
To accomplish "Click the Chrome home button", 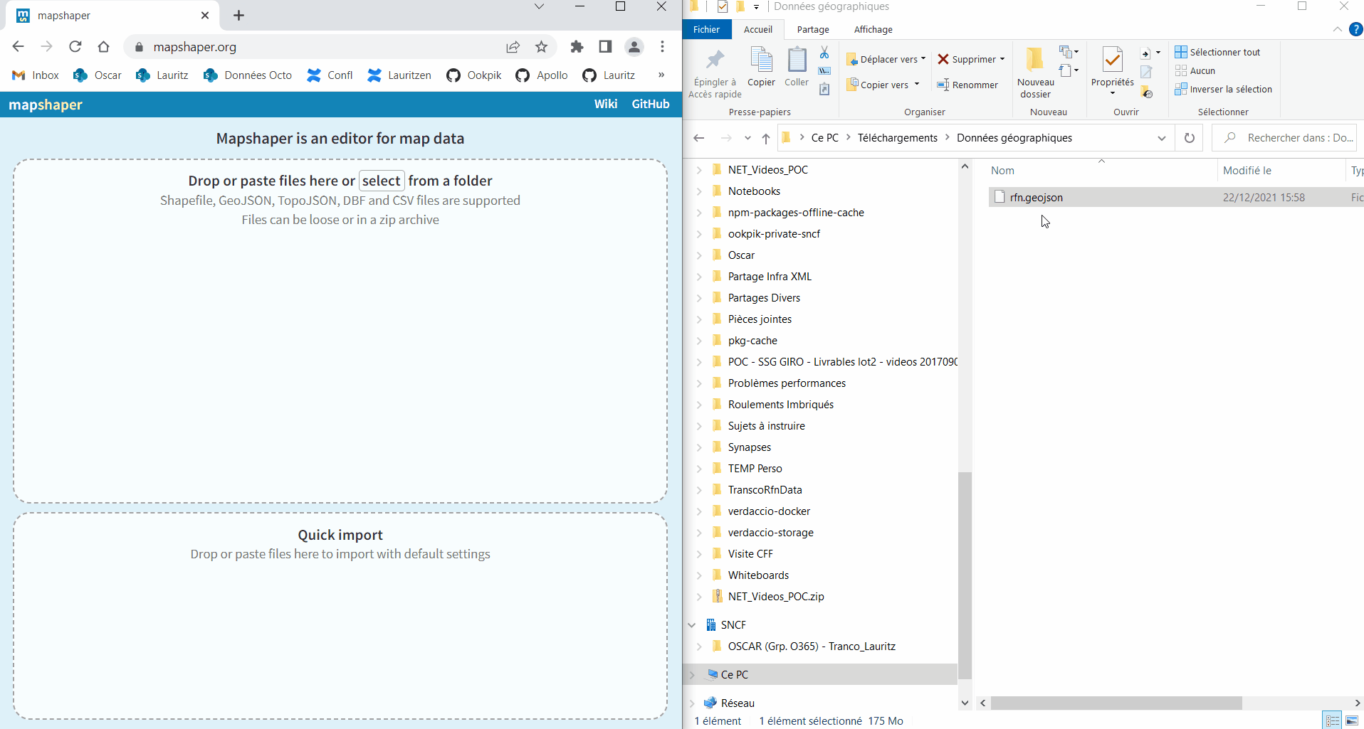I will (x=103, y=47).
